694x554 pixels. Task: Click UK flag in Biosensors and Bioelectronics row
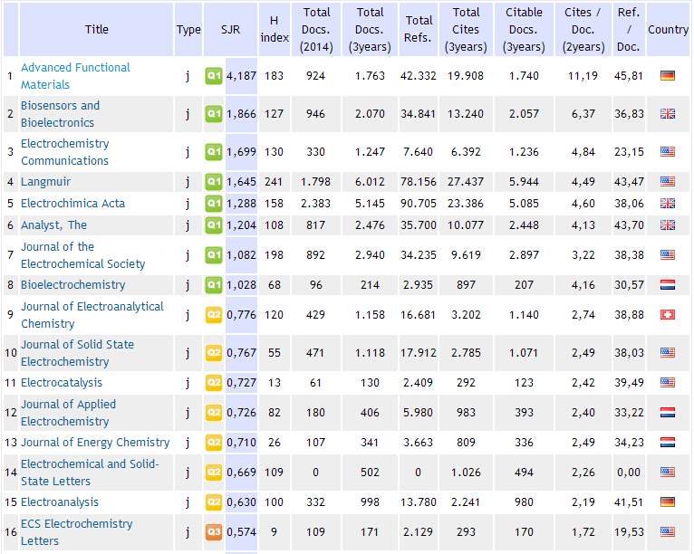[668, 114]
